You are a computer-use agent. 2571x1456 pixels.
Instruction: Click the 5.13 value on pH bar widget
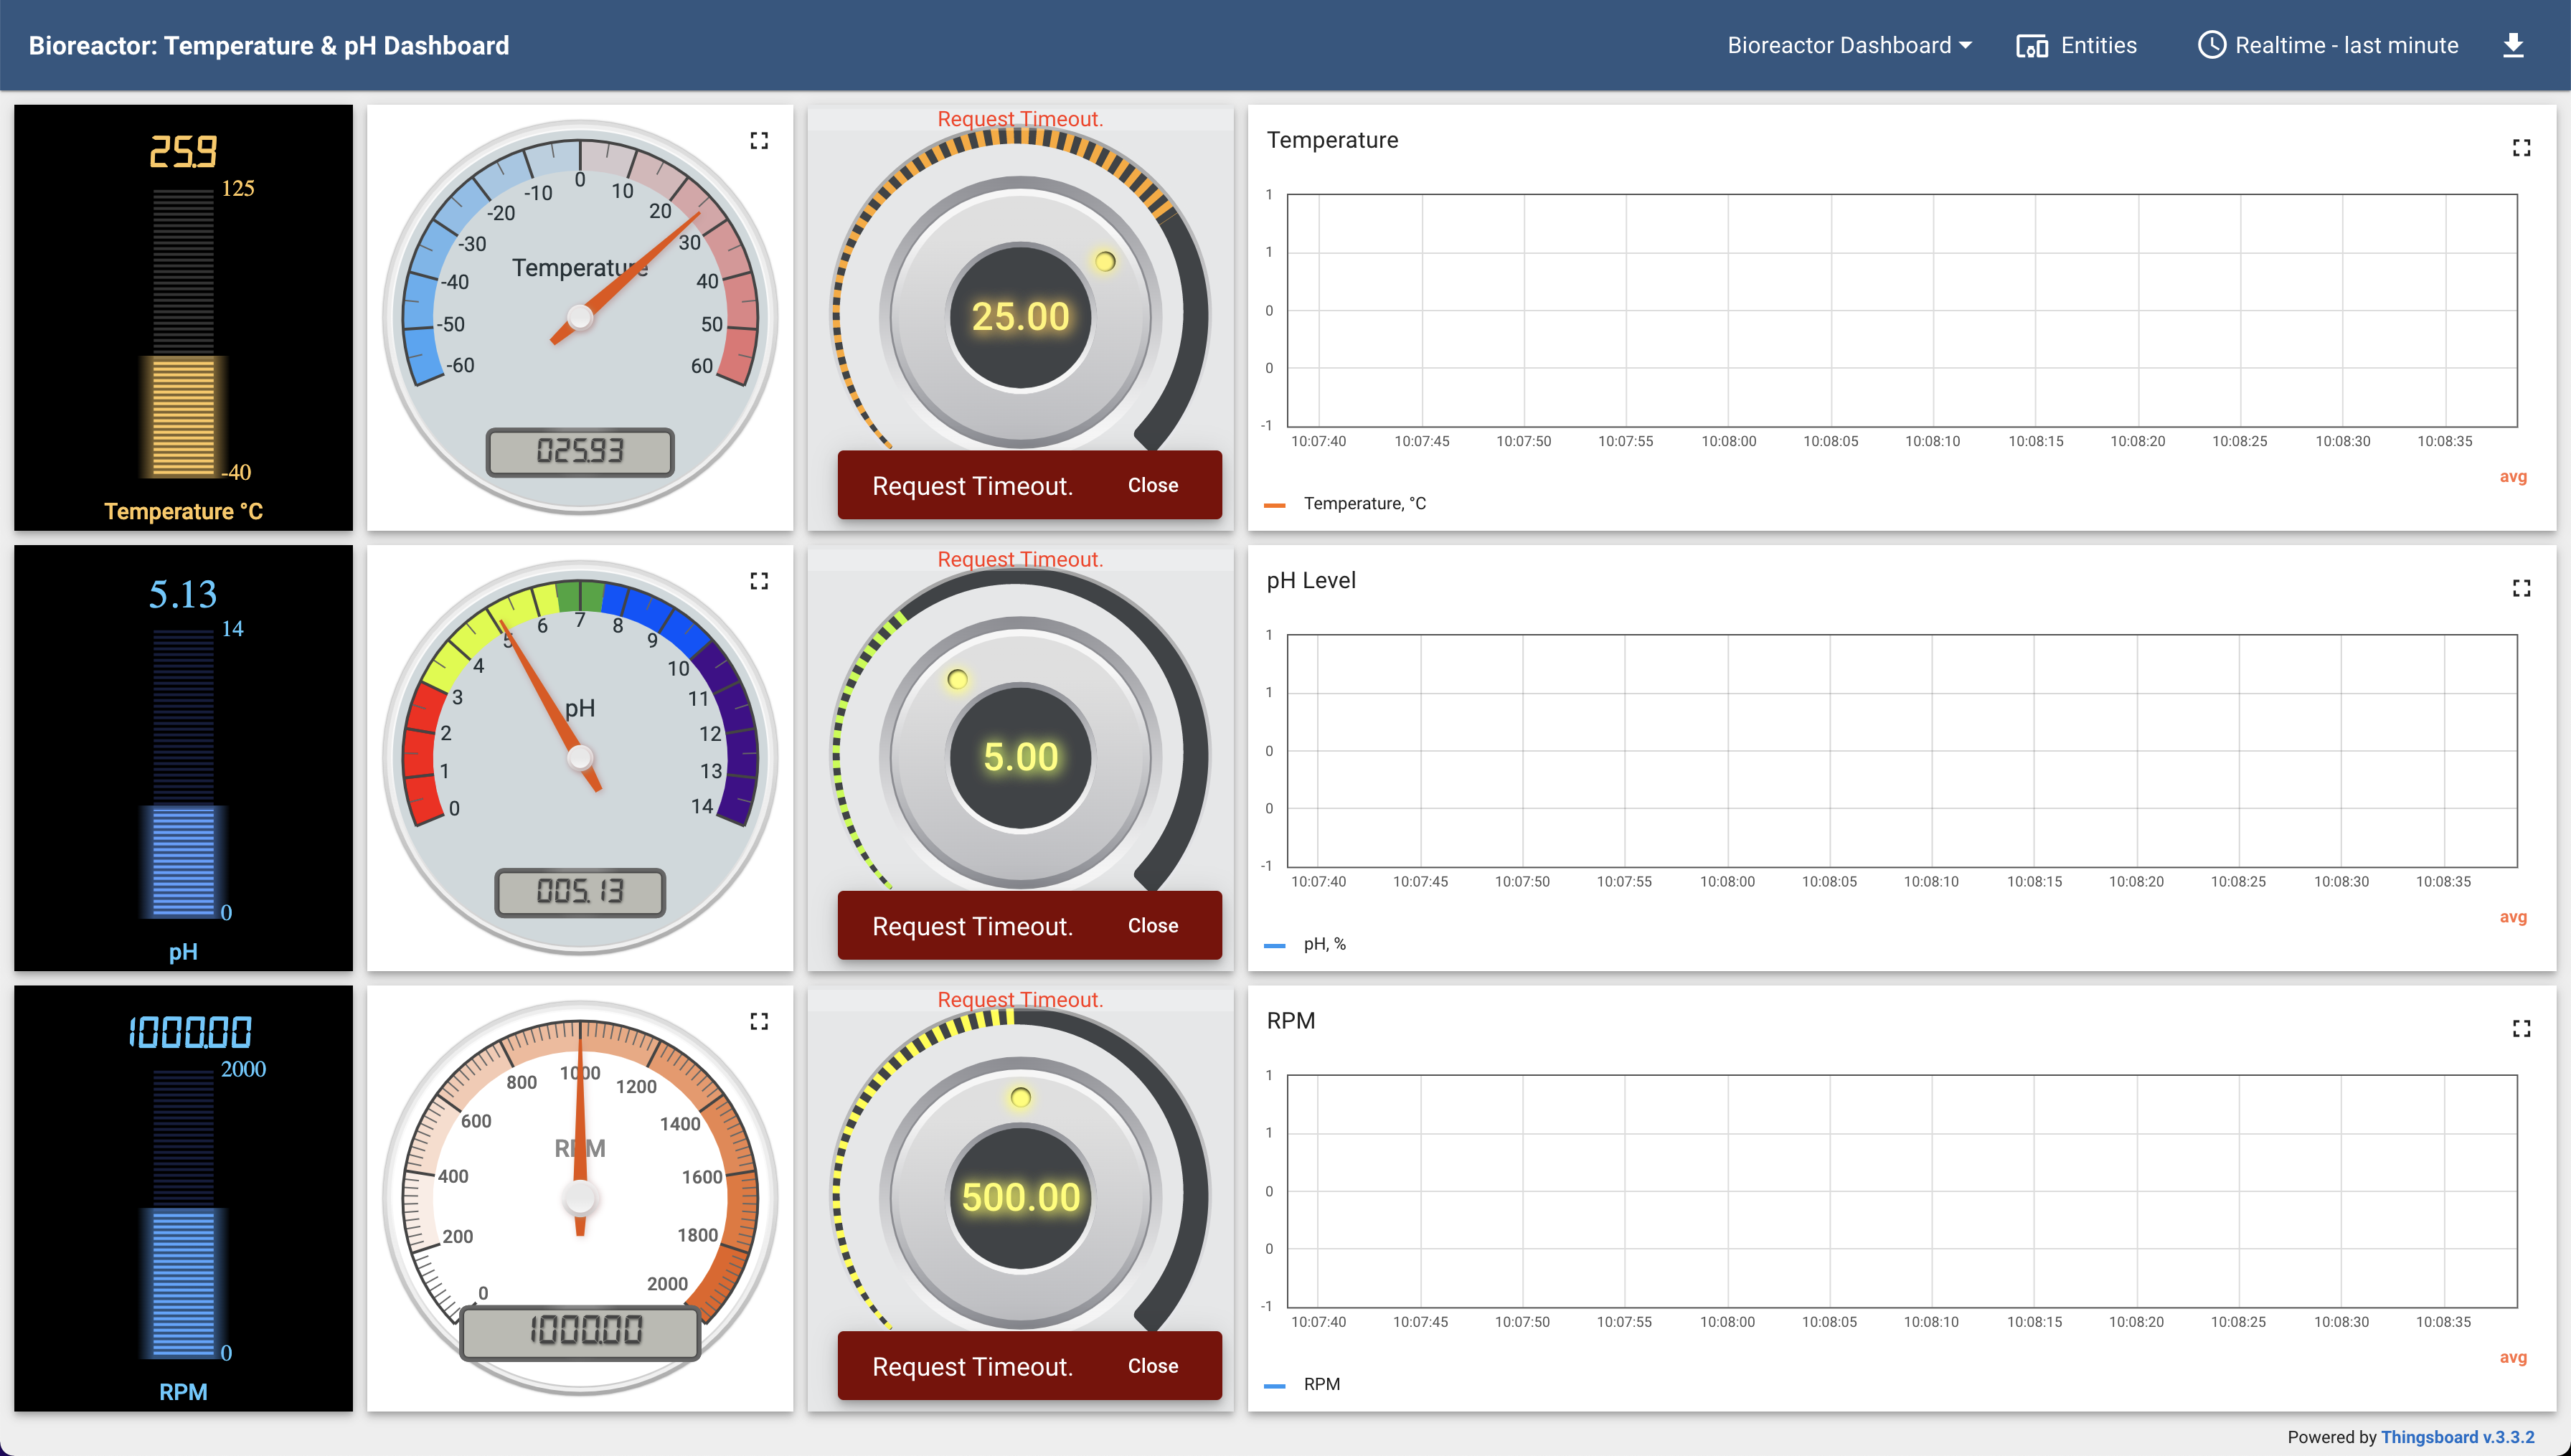tap(183, 594)
